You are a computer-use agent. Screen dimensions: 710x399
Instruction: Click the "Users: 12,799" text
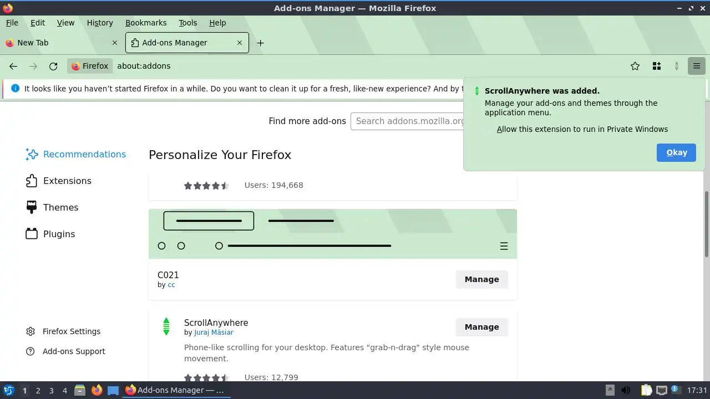pos(271,377)
